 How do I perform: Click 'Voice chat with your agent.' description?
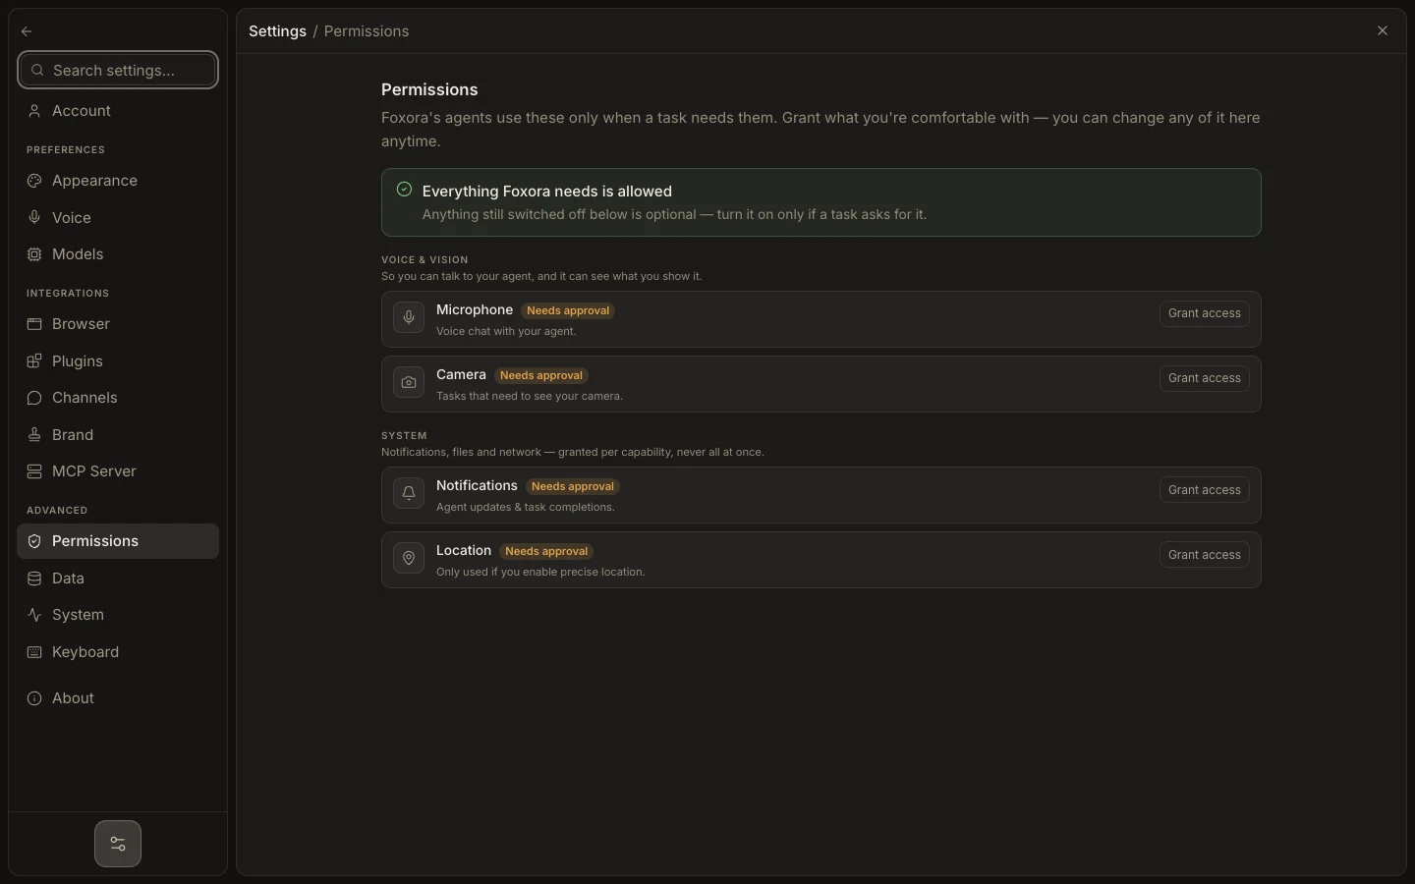click(506, 332)
